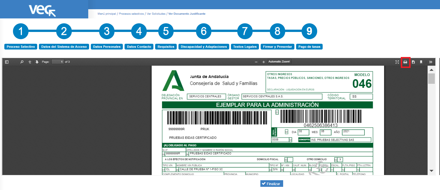Open the PDF viewer tools menu

tap(430, 62)
